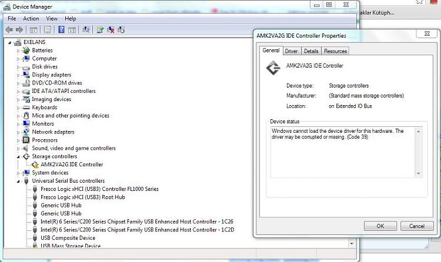This screenshot has height=262, width=441.
Task: Open the View menu
Action: pos(52,19)
